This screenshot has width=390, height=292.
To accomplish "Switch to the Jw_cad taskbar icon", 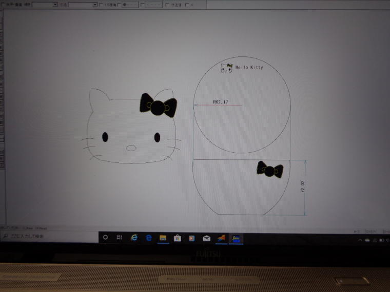I will [x=236, y=238].
